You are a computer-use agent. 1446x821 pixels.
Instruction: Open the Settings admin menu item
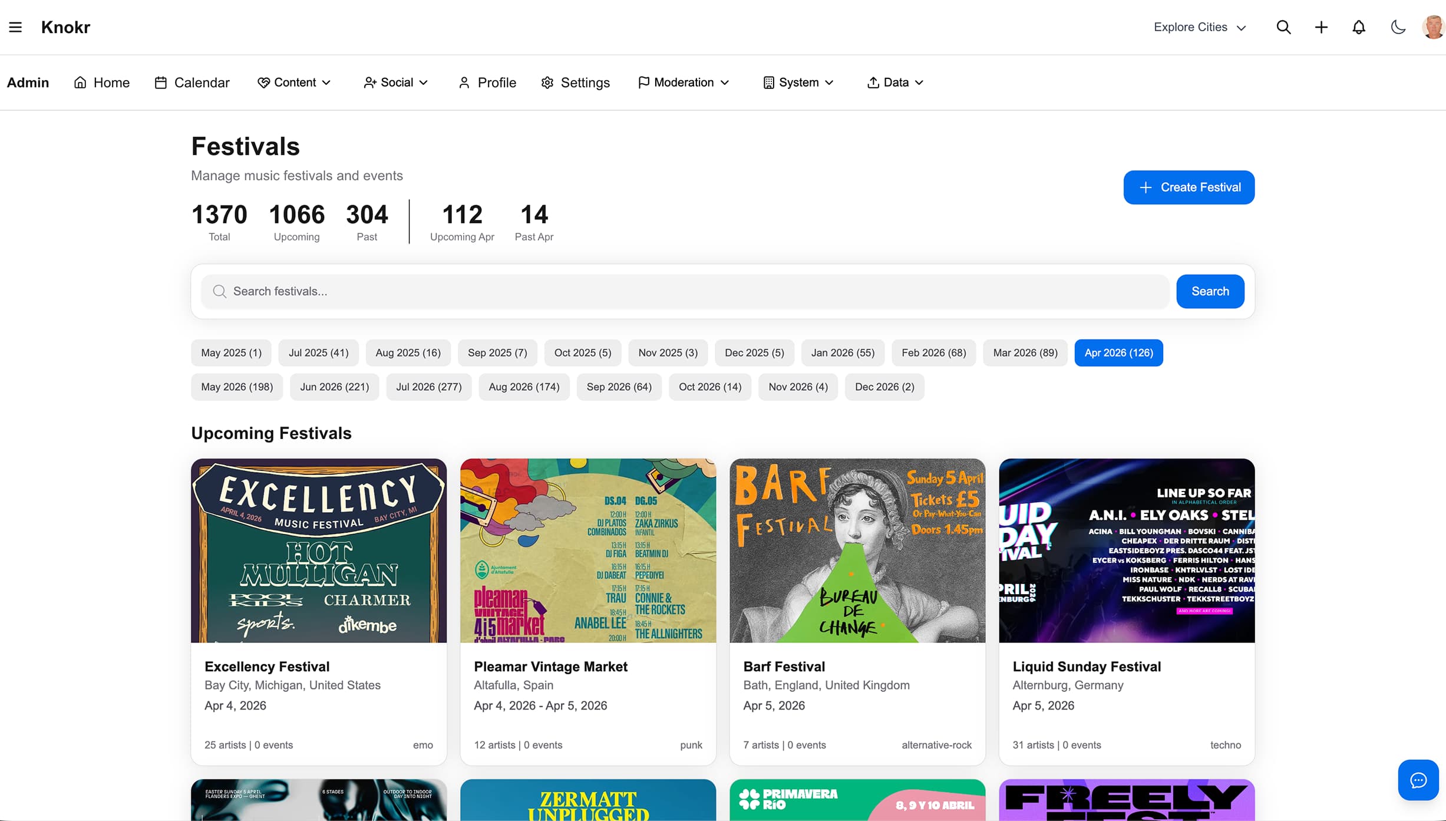575,83
